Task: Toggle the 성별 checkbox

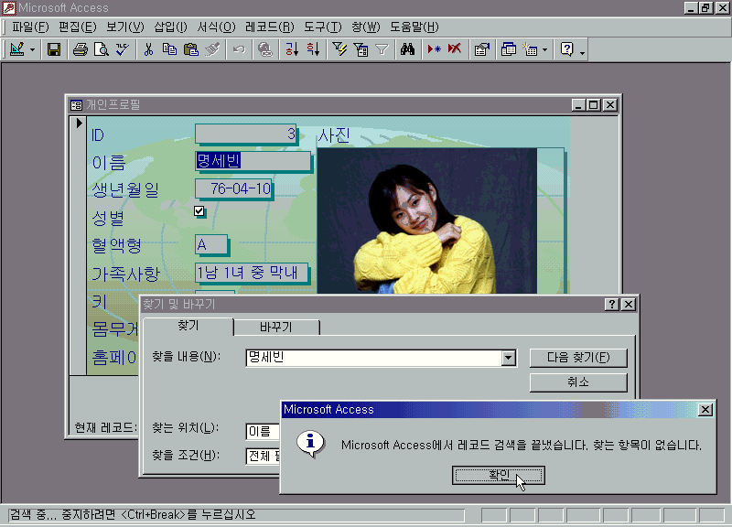Action: [x=199, y=211]
